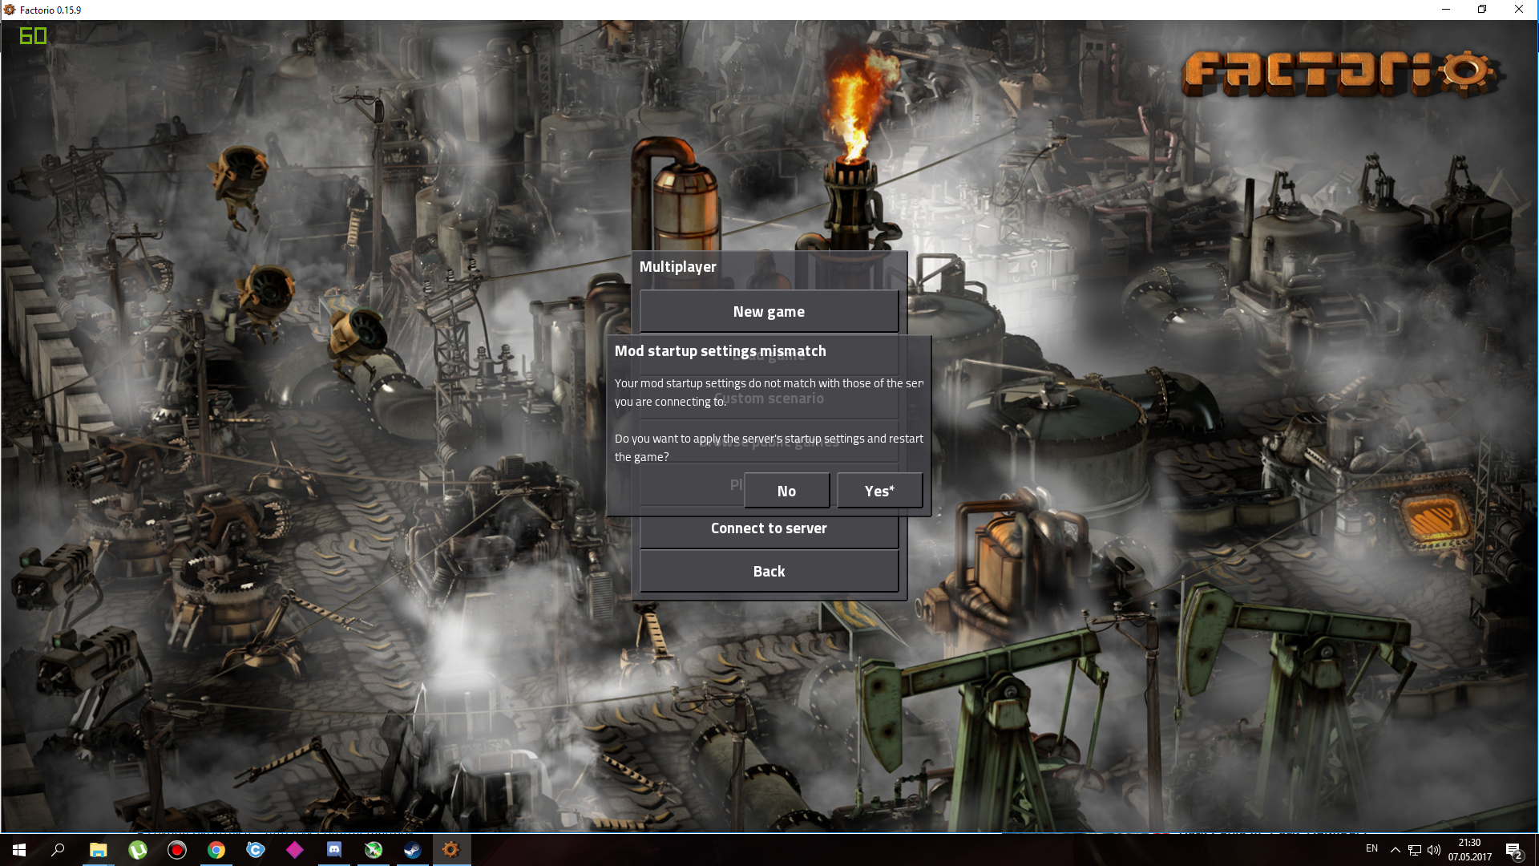Open the red record-button app icon
The height and width of the screenshot is (866, 1539).
(177, 850)
